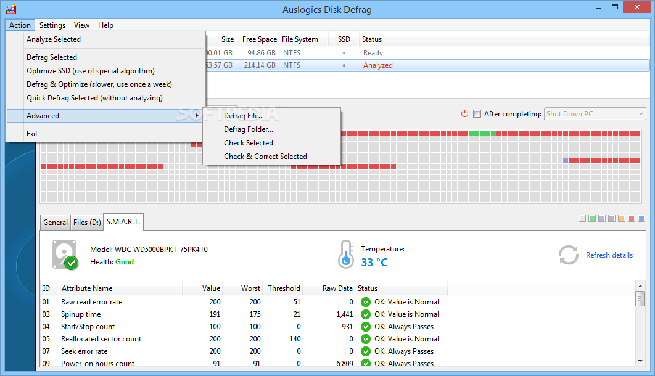Click the thermometer temperature icon
655x376 pixels.
pos(346,254)
